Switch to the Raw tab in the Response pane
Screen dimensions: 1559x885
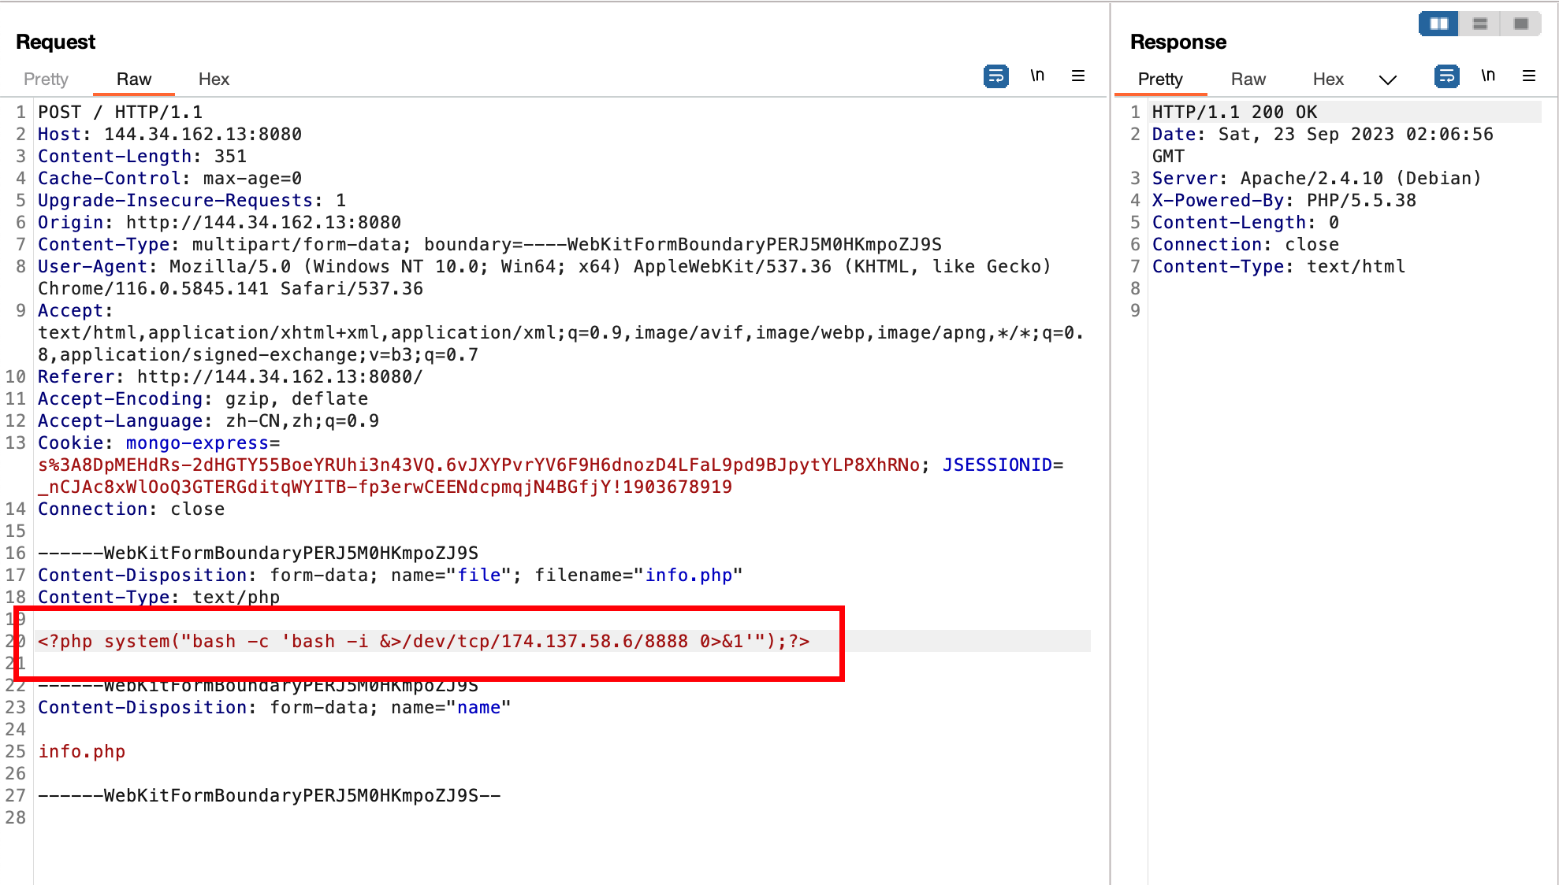coord(1248,79)
